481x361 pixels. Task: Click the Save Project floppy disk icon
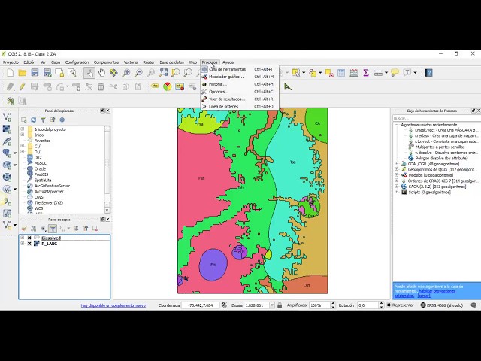(x=35, y=73)
